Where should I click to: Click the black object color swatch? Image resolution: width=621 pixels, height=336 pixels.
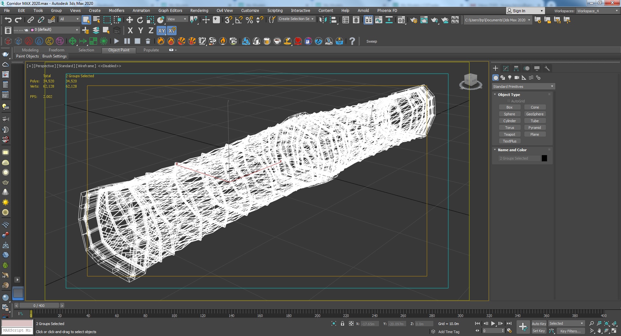pos(544,158)
